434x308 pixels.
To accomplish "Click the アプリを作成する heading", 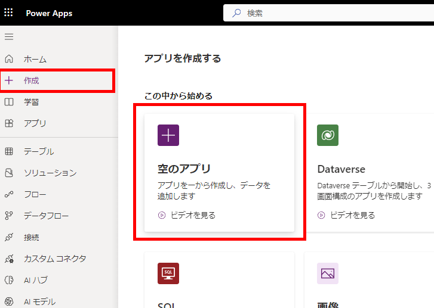I will tap(183, 58).
